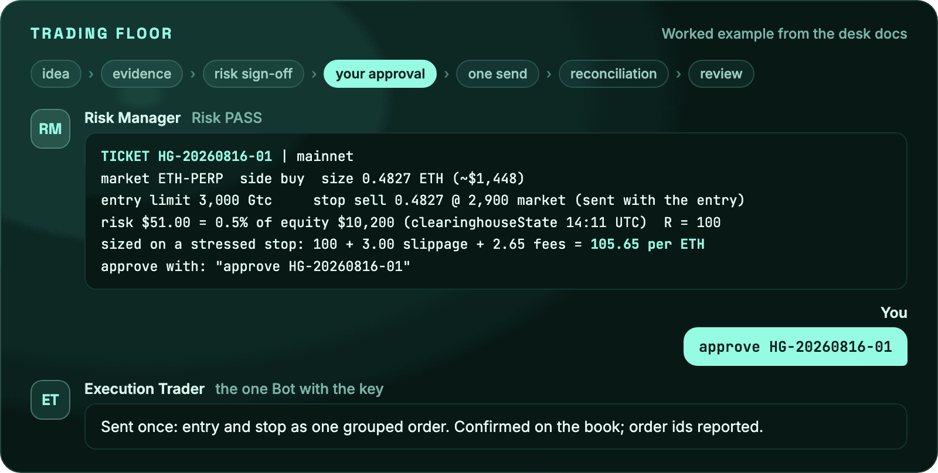938x473 pixels.
Task: Switch to the review step
Action: pyautogui.click(x=721, y=74)
